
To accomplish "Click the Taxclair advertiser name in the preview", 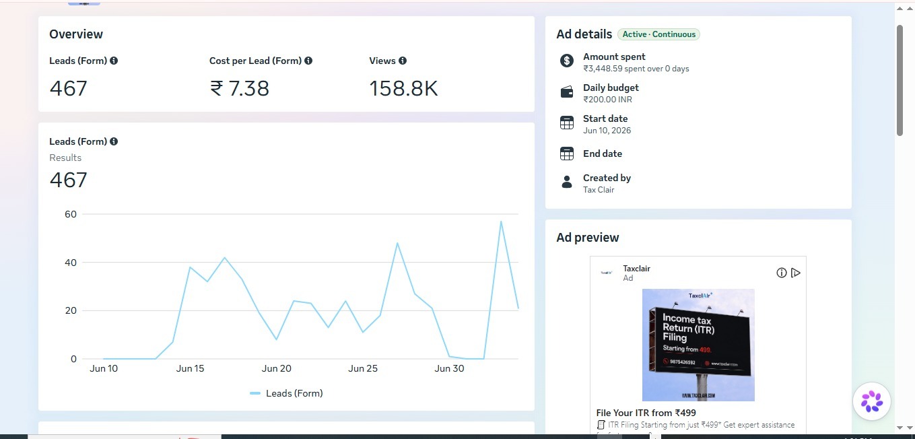I will point(637,268).
